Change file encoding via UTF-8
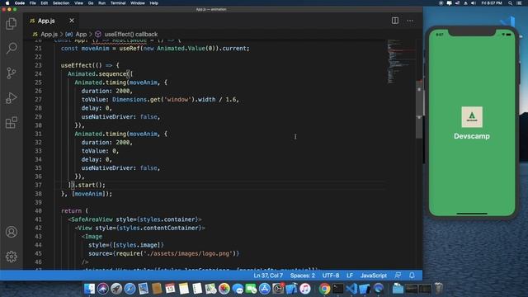 (331, 275)
